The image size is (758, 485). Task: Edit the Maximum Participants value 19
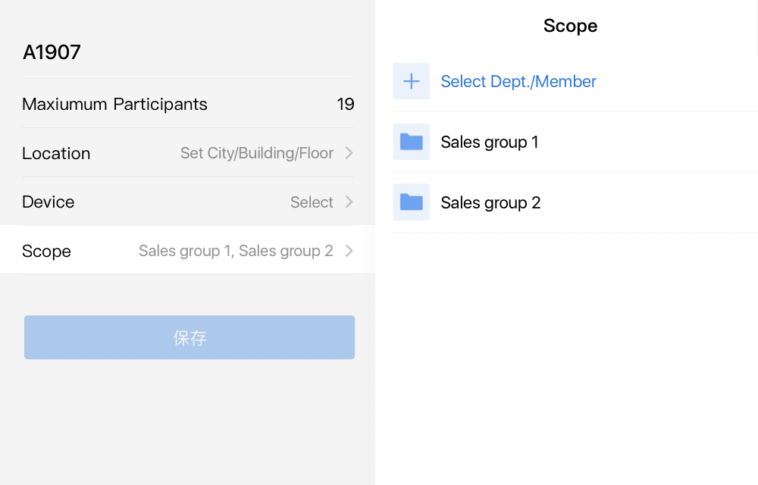tap(345, 104)
